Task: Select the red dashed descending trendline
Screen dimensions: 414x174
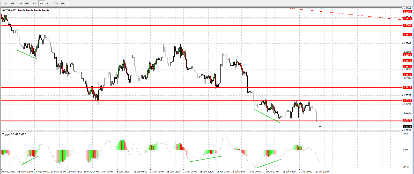Action: coord(344,14)
